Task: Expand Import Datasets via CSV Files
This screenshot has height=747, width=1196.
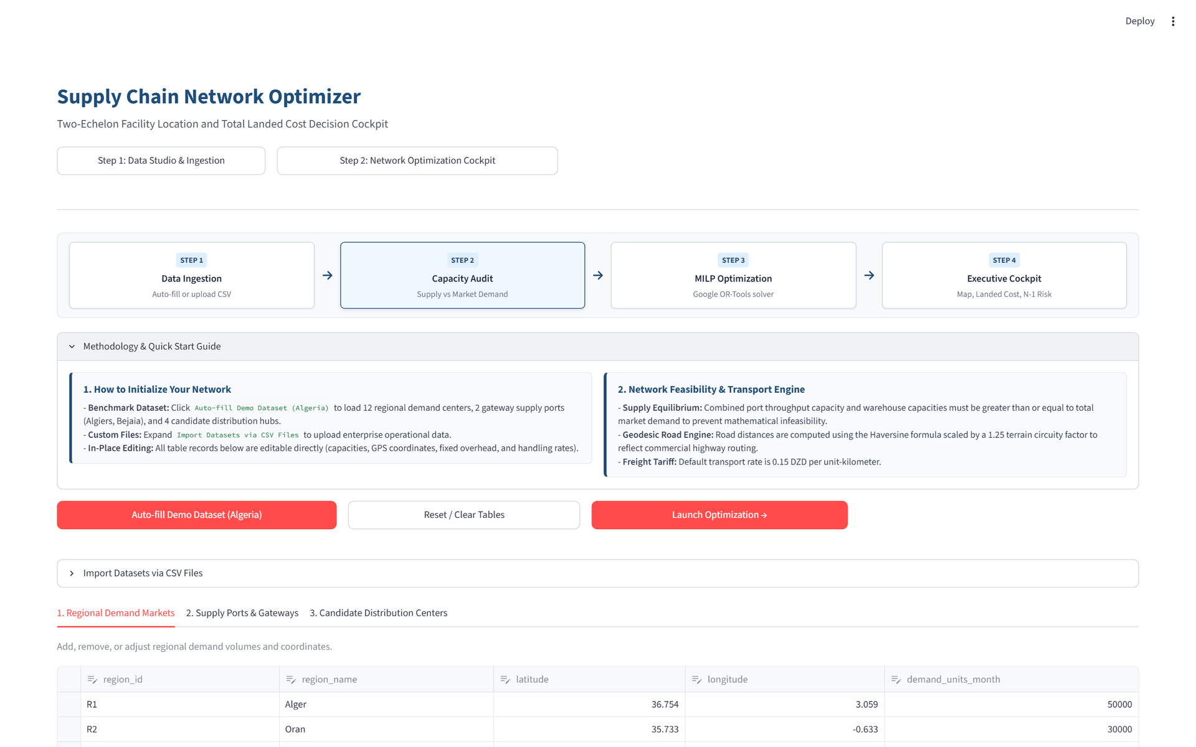Action: [597, 573]
